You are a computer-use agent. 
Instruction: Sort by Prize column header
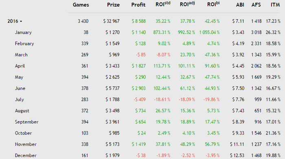coord(113,5)
